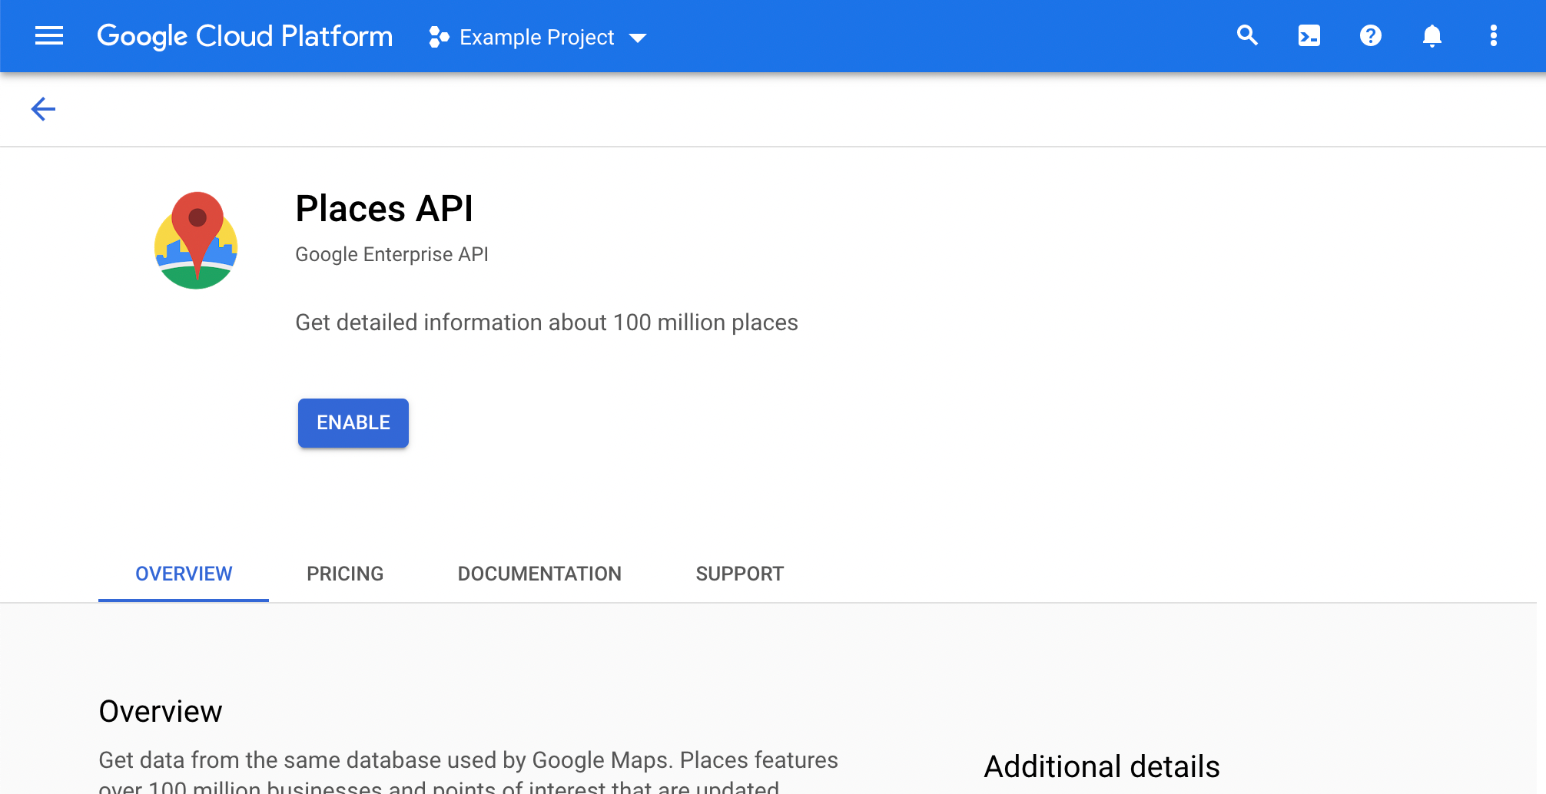Open the help question mark icon
The height and width of the screenshot is (794, 1546).
[1370, 35]
